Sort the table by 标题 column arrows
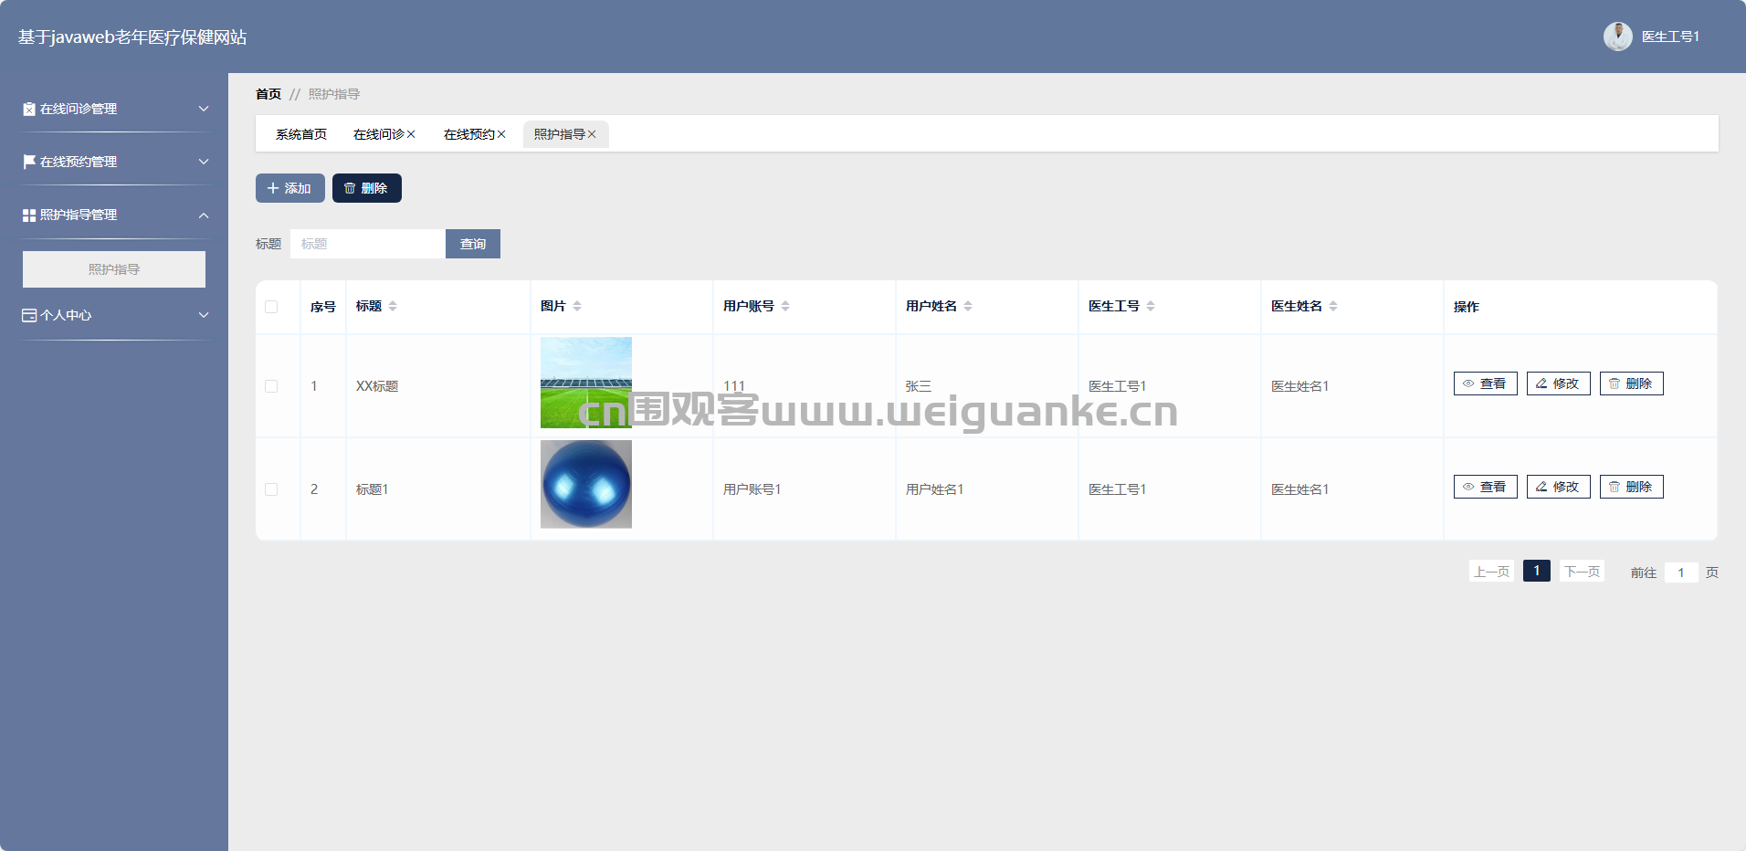The height and width of the screenshot is (851, 1746). (393, 306)
